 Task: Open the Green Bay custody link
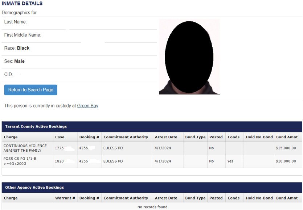[87, 106]
